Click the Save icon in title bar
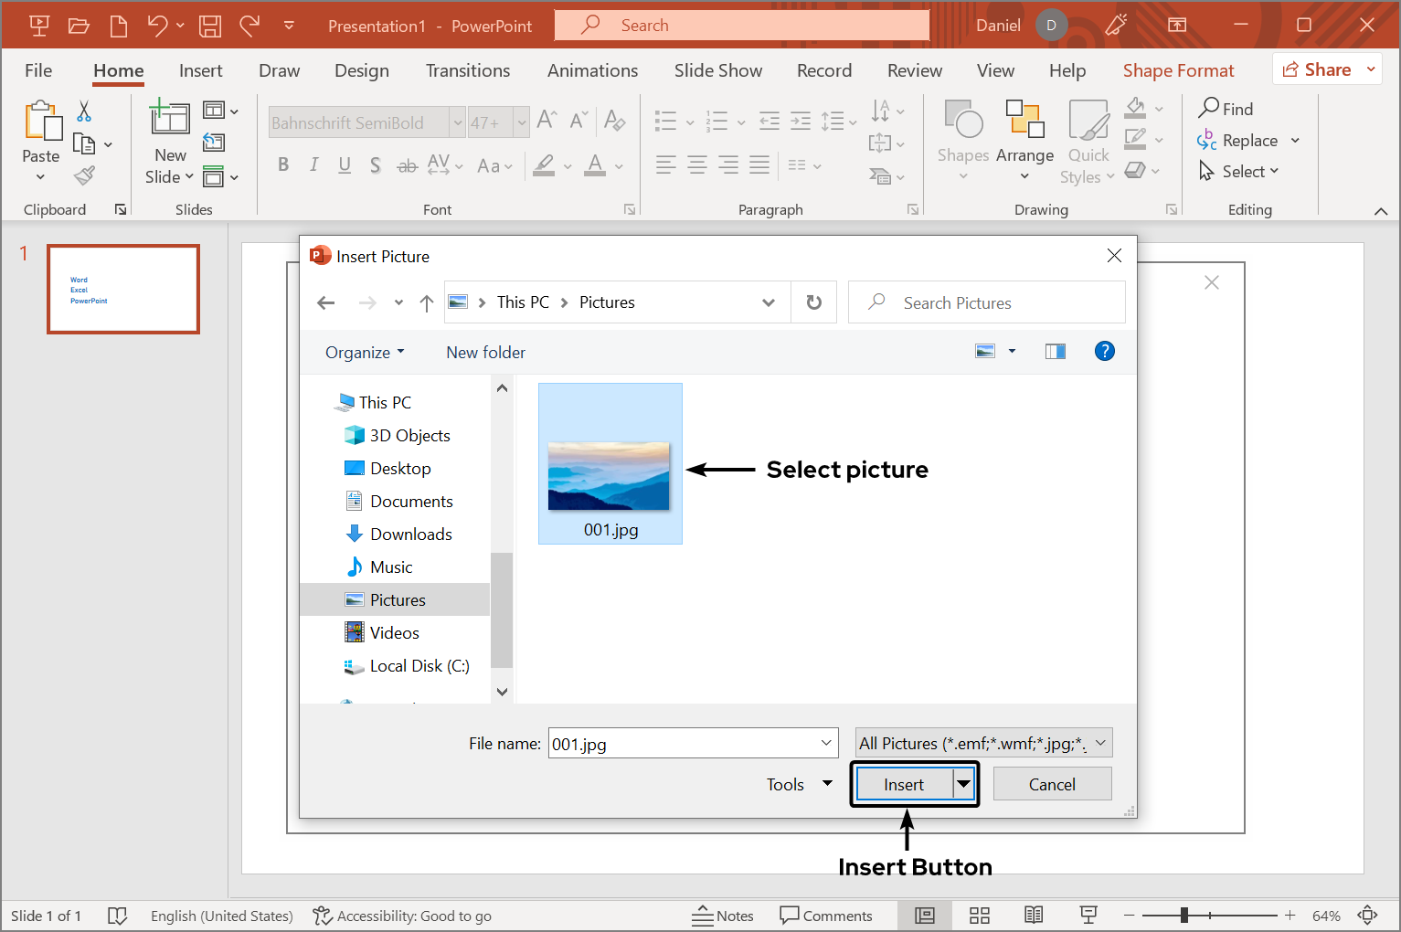The width and height of the screenshot is (1401, 932). click(210, 26)
